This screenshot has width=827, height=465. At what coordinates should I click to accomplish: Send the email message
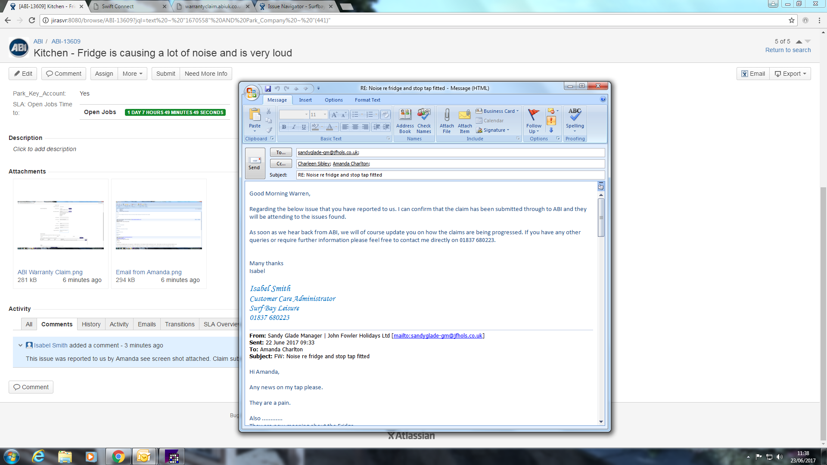(255, 163)
